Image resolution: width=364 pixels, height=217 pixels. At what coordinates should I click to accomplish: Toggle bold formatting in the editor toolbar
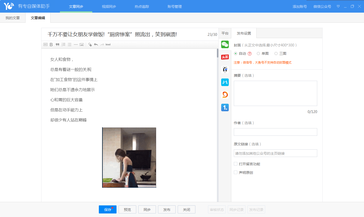[51, 45]
